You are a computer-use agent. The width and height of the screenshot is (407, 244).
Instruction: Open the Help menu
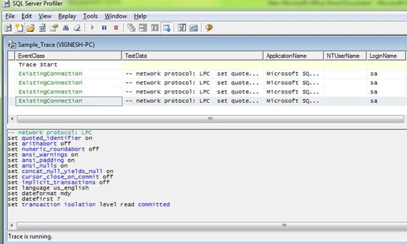pos(140,16)
